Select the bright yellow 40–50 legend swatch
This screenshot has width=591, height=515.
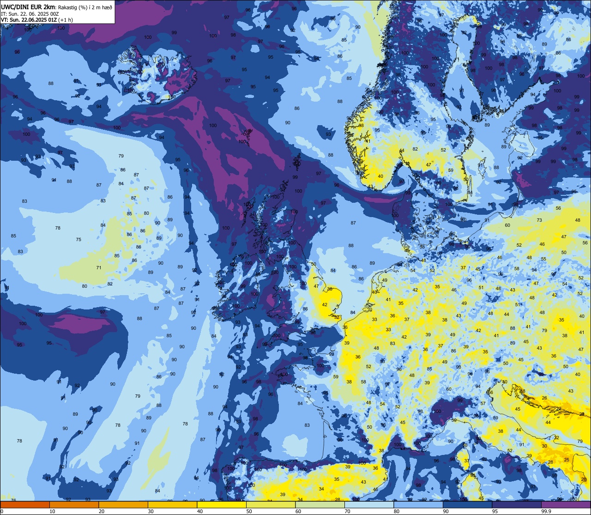222,504
